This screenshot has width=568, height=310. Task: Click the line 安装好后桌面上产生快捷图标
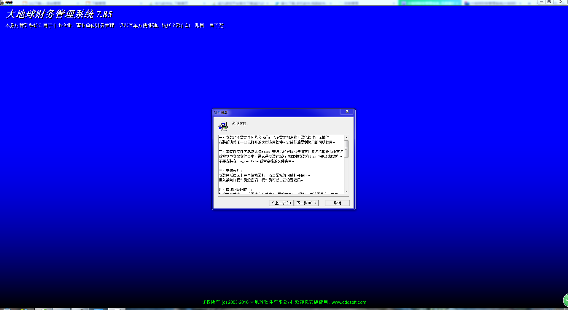click(264, 175)
